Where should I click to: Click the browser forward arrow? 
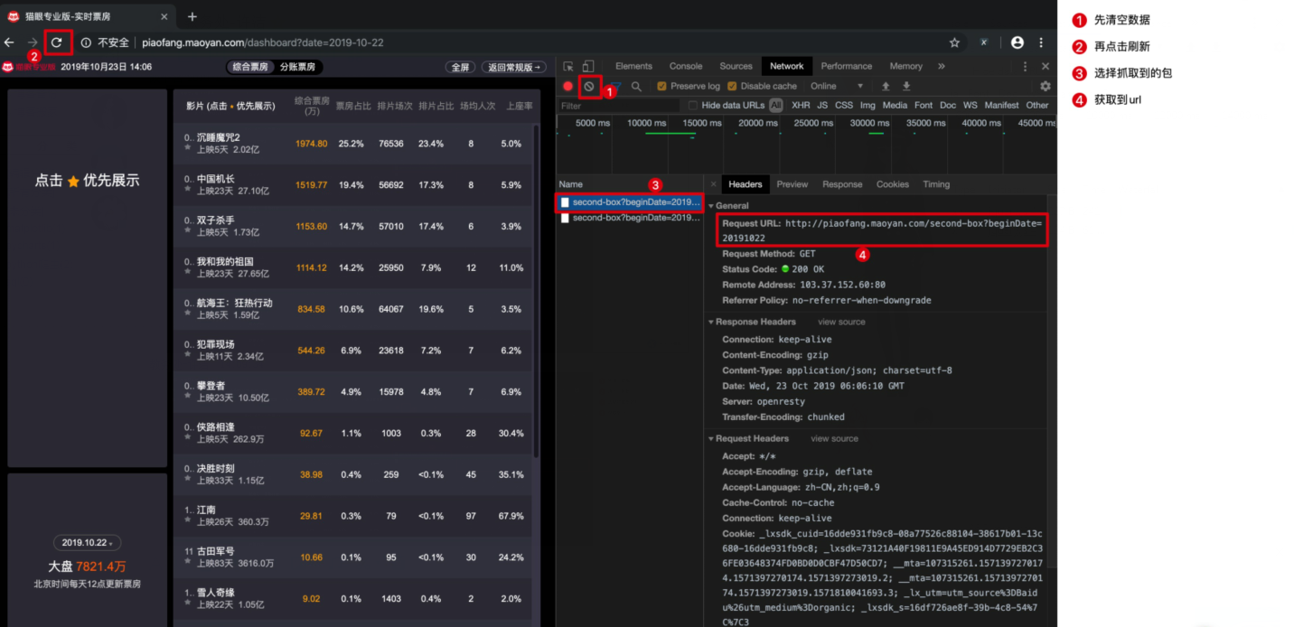pos(33,42)
